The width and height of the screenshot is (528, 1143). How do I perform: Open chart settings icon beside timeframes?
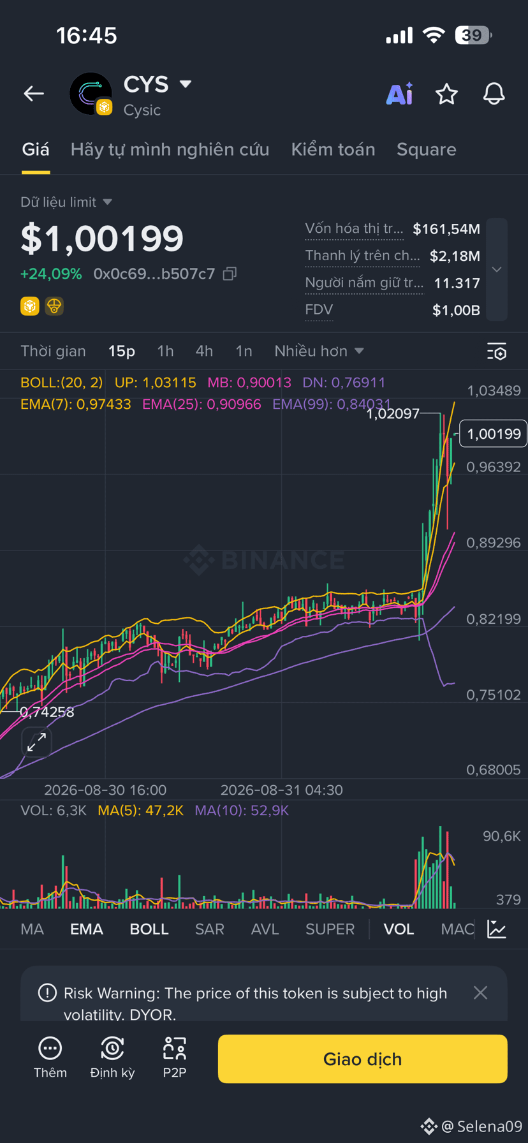click(497, 351)
